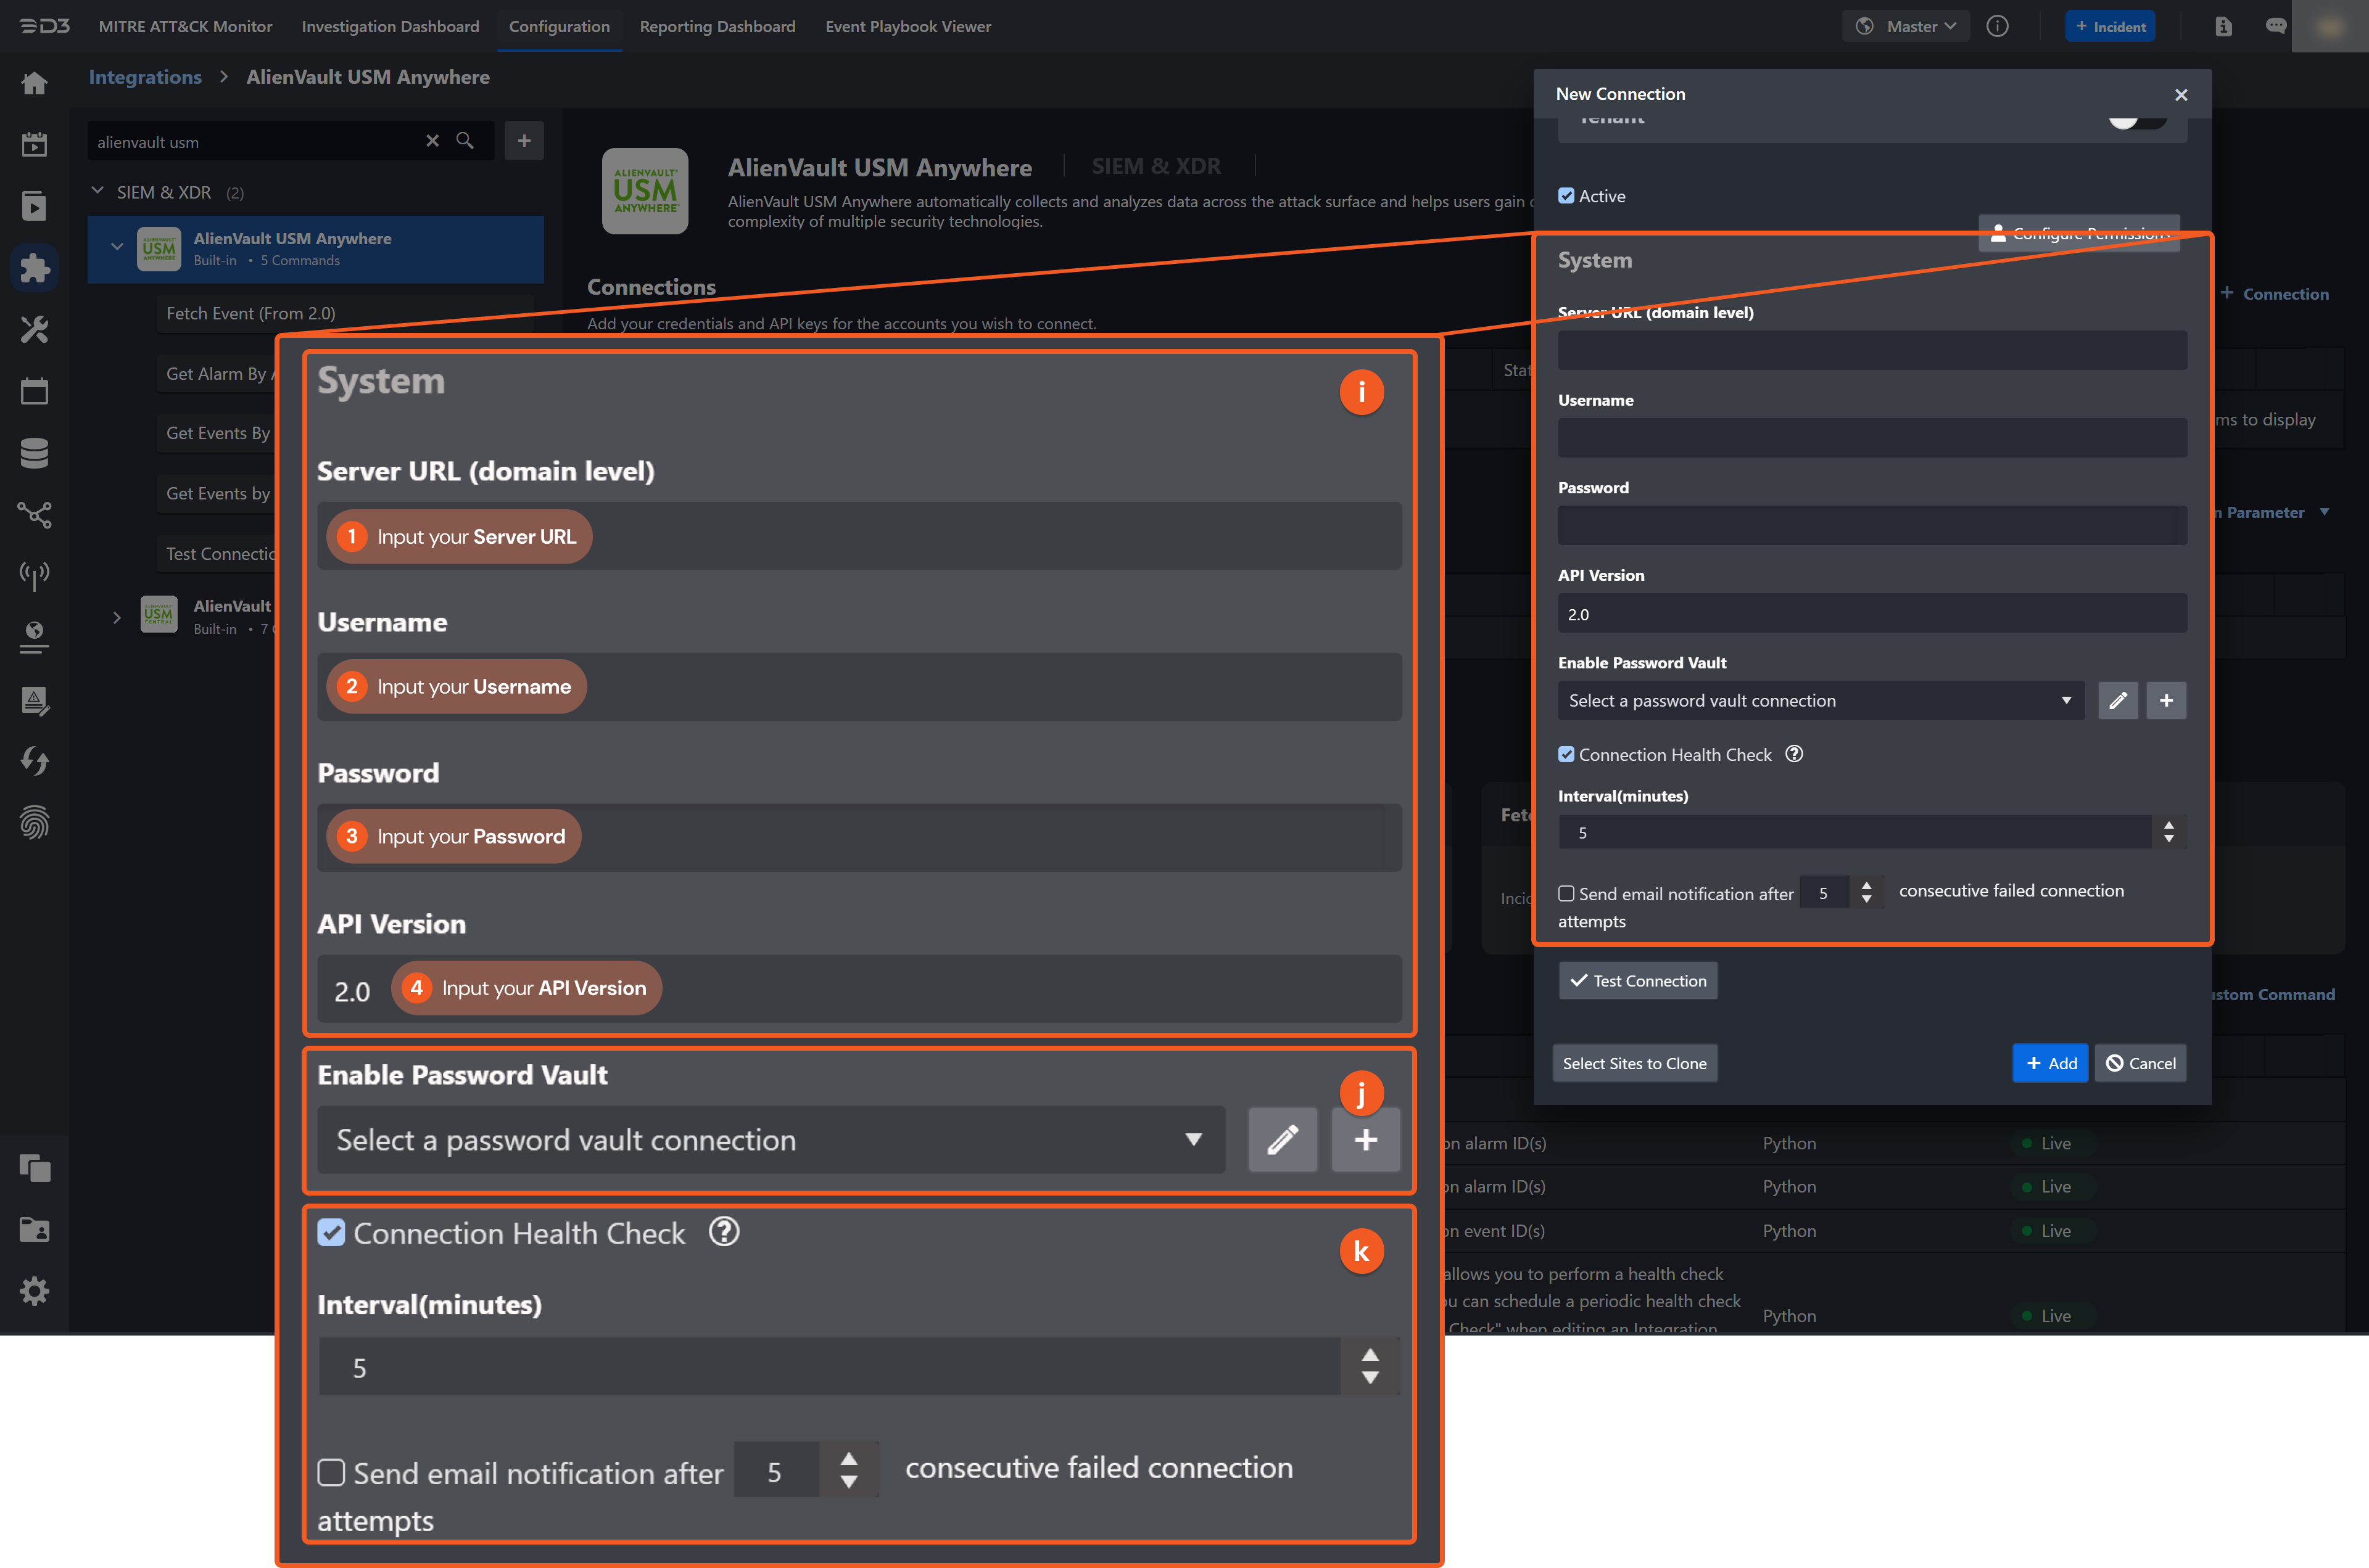Open the settings gear in sidebar
This screenshot has width=2369, height=1568.
(34, 1291)
